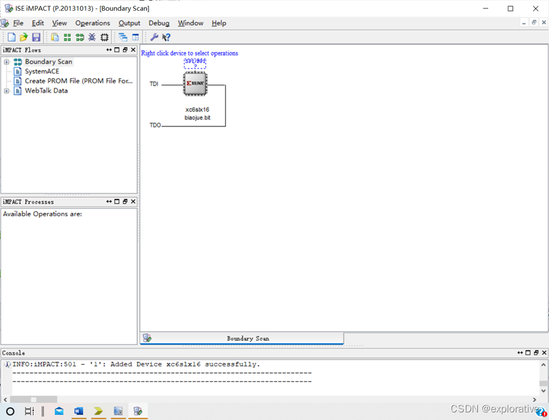Image resolution: width=549 pixels, height=420 pixels.
Task: Open the Help menu
Action: [x=219, y=23]
